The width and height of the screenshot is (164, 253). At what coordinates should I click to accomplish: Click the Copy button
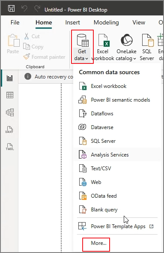coord(33,47)
